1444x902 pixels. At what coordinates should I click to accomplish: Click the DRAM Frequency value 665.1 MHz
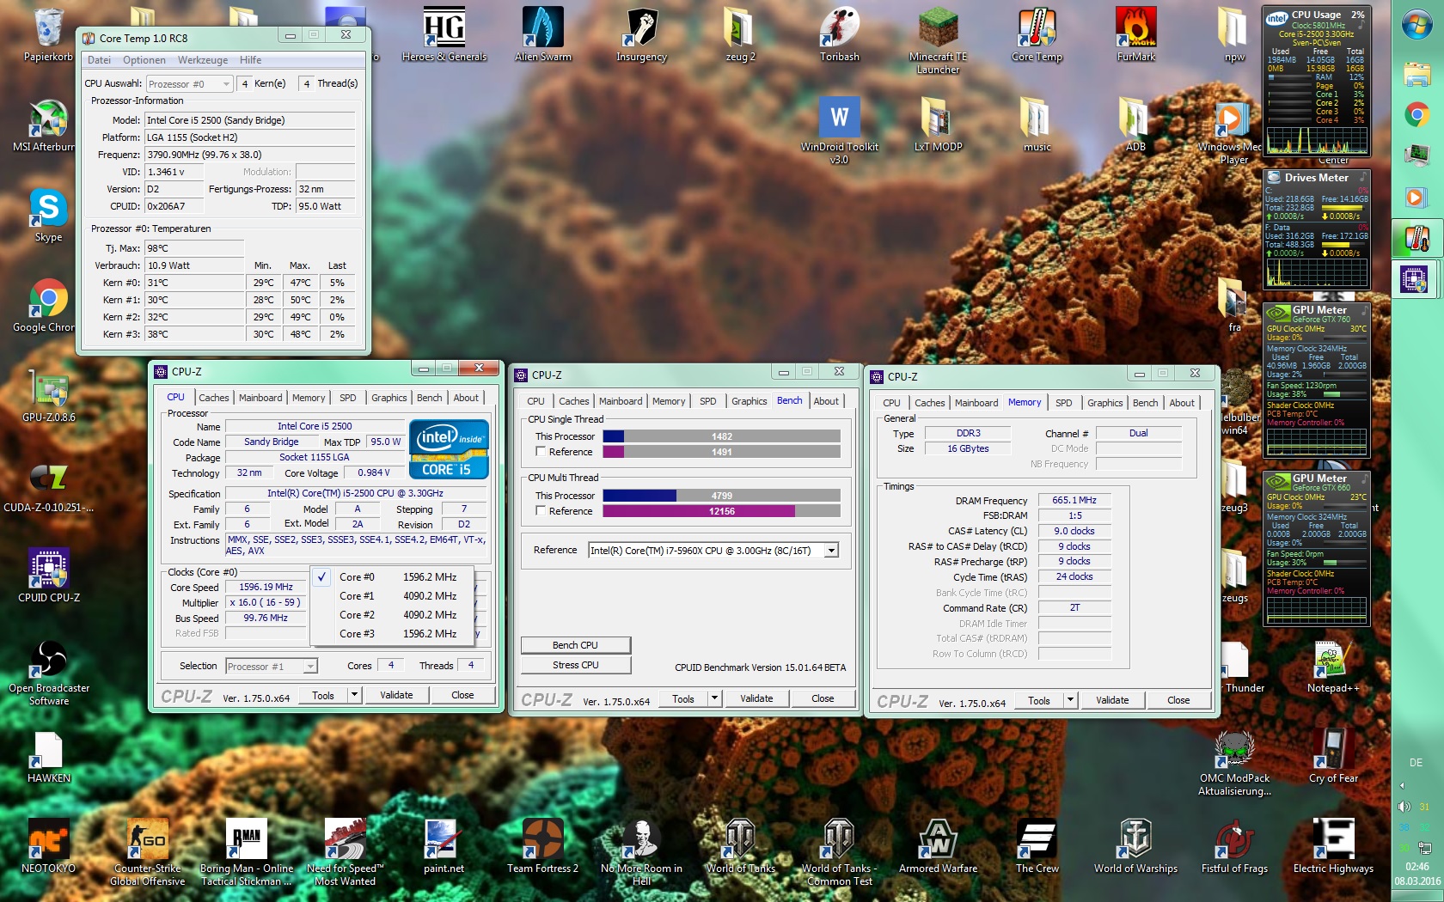[1074, 500]
